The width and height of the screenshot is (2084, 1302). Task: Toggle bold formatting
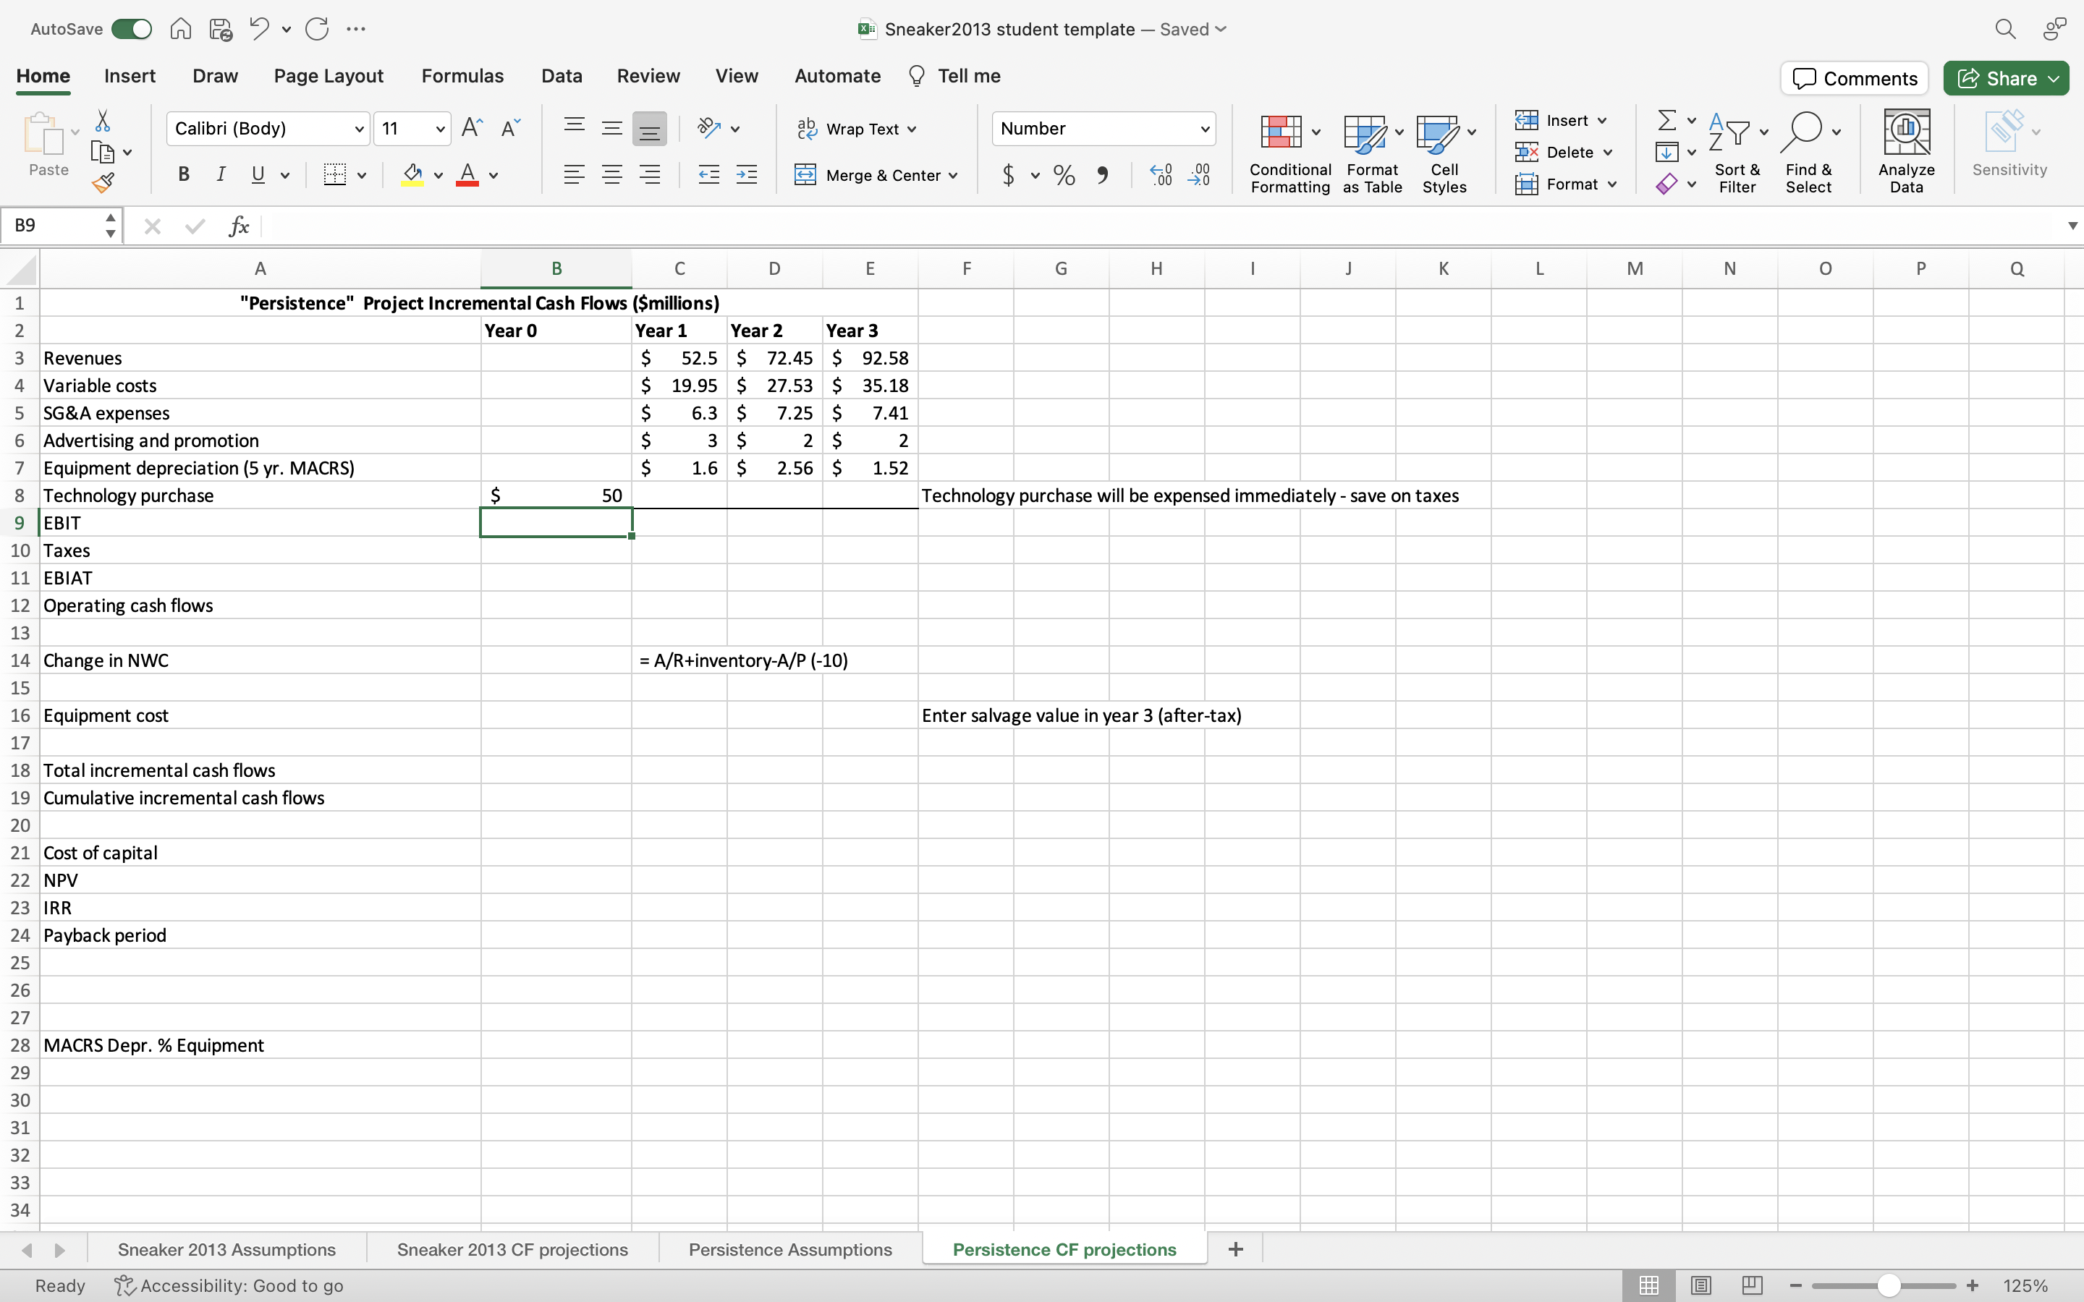click(x=183, y=175)
